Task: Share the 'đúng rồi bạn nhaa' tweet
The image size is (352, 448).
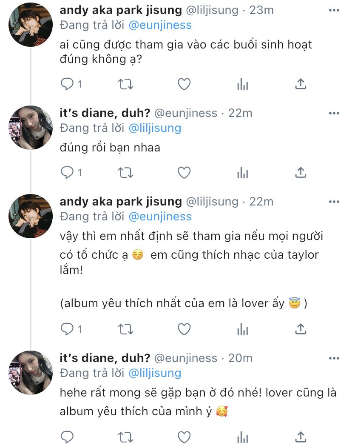Action: [x=301, y=172]
